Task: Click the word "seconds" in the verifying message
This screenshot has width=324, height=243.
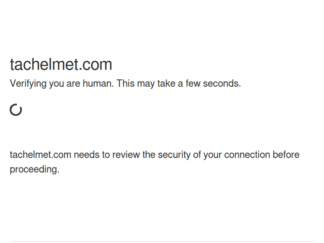Action: point(222,84)
